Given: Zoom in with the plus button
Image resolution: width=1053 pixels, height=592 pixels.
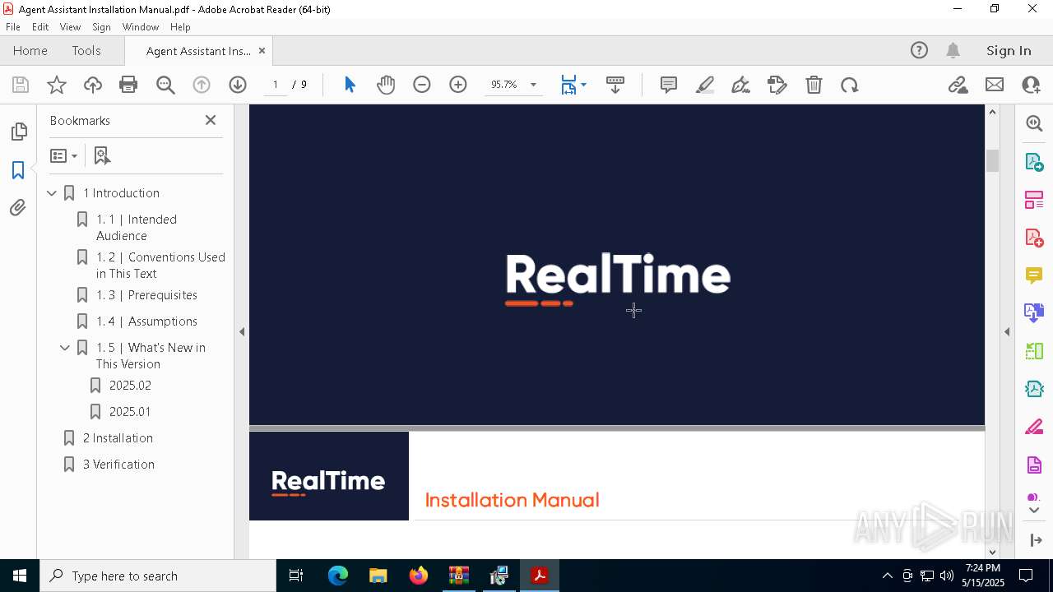Looking at the screenshot, I should (458, 85).
